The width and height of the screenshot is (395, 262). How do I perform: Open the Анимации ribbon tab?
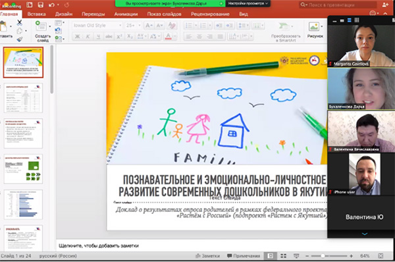(x=126, y=14)
